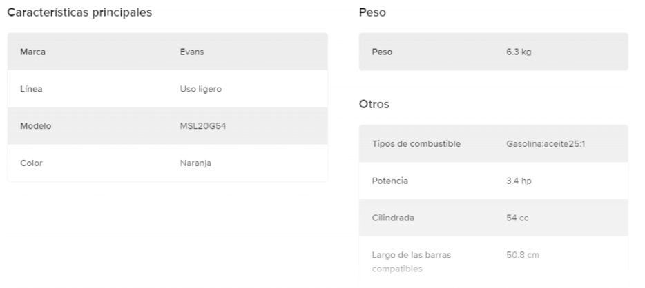Viewport: 645px width, 288px height.
Task: Click the '6.3 kg' weight value
Action: tap(519, 52)
